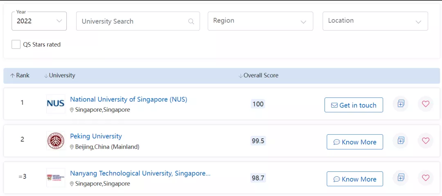Sort by University column header
Image resolution: width=442 pixels, height=196 pixels.
(60, 76)
